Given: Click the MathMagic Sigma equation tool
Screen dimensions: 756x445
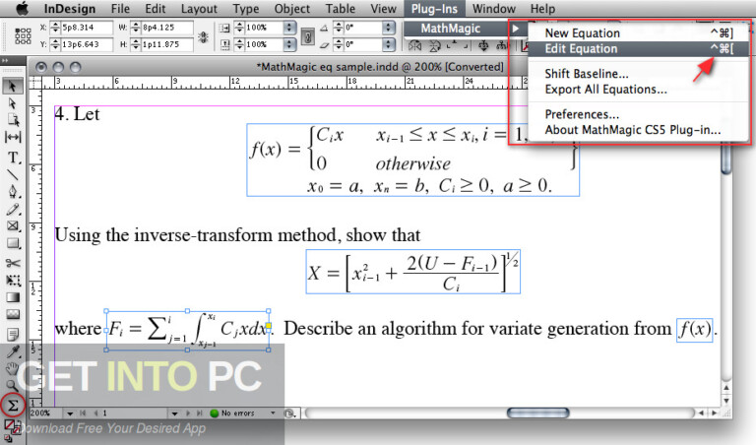Looking at the screenshot, I should pos(13,406).
